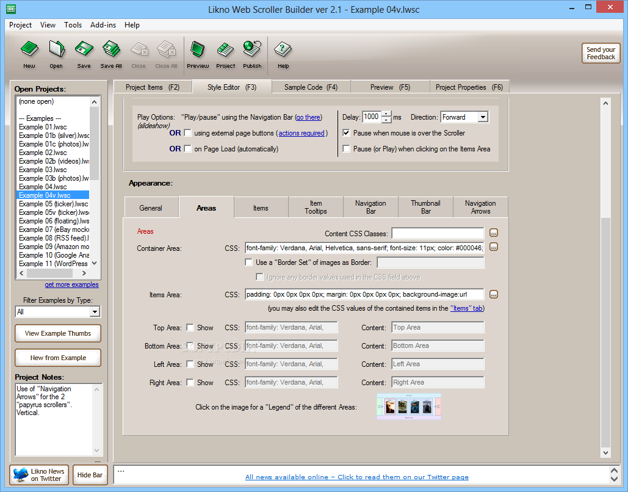Image resolution: width=628 pixels, height=492 pixels.
Task: Open the Tools menu
Action: click(x=73, y=25)
